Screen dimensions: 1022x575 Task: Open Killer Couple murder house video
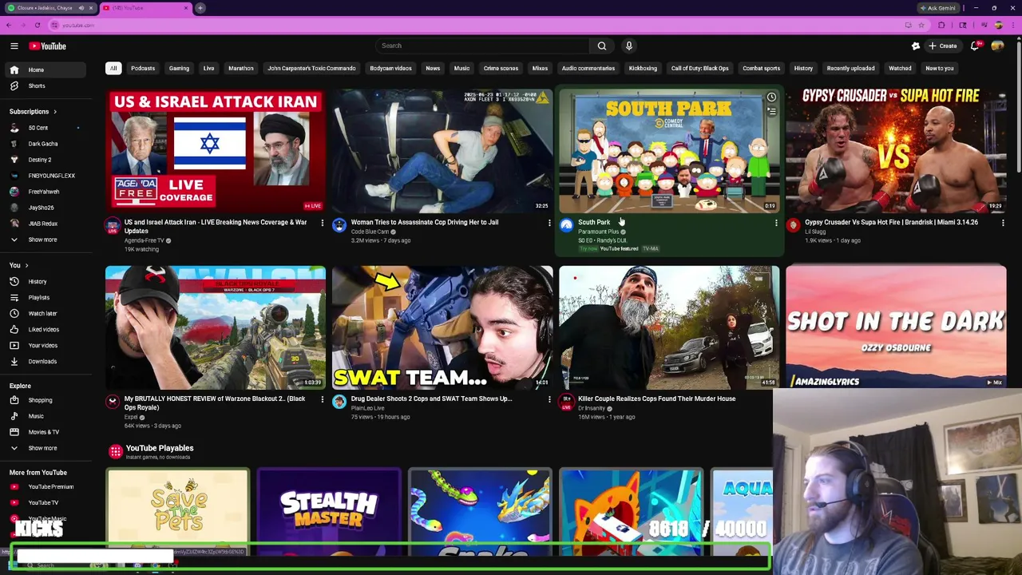[x=669, y=327]
